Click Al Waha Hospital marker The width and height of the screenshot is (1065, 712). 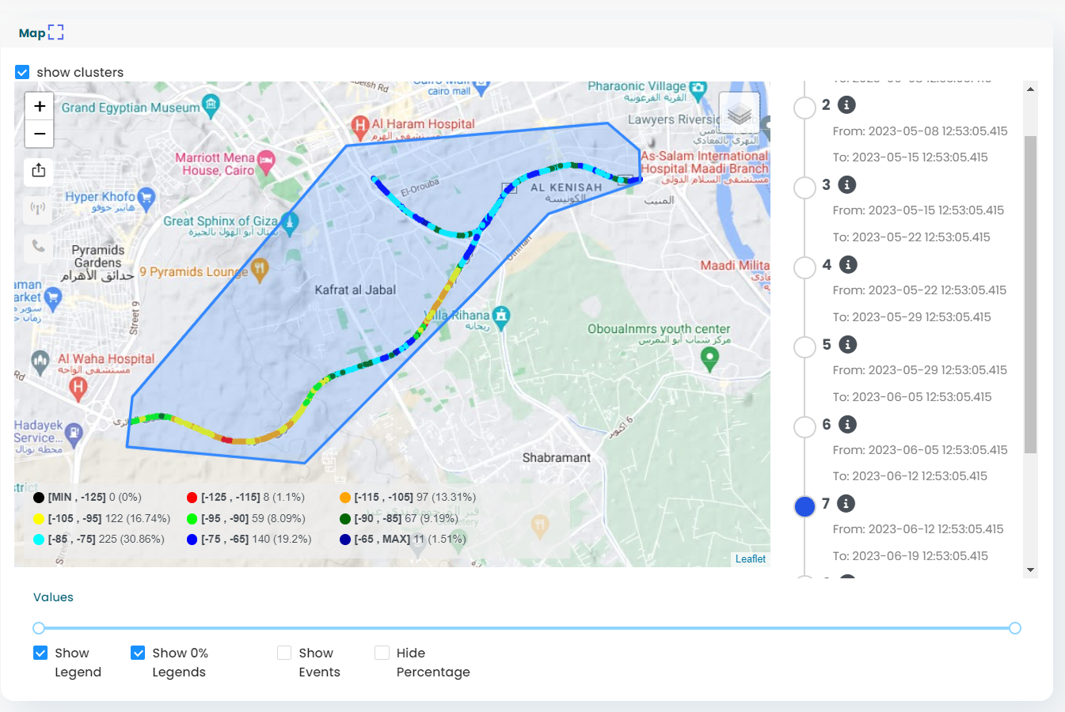click(x=78, y=388)
